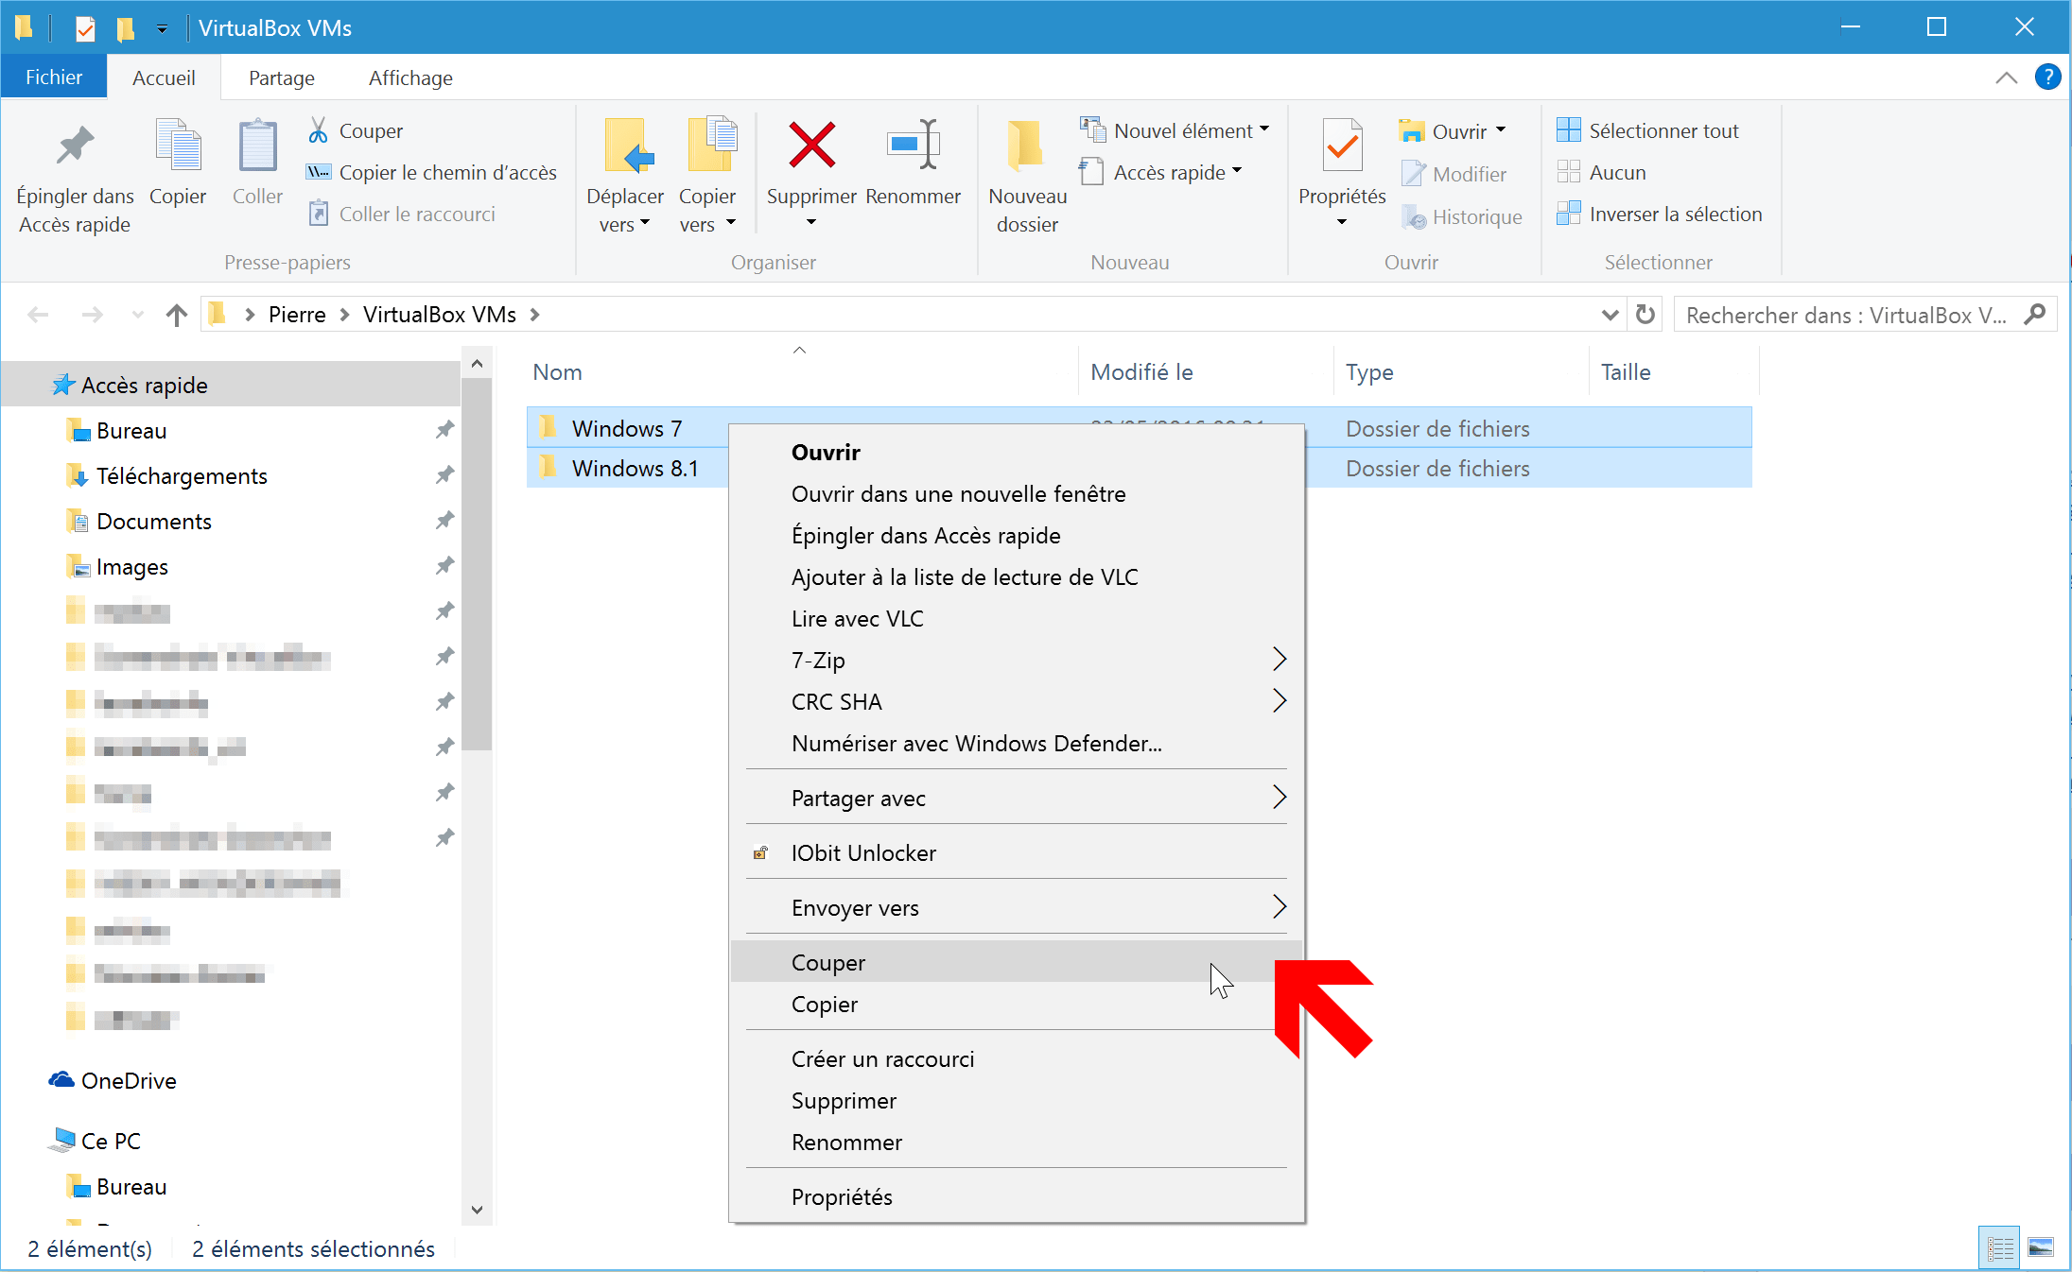Sort by the Taille column header
The image size is (2072, 1272).
pos(1674,371)
